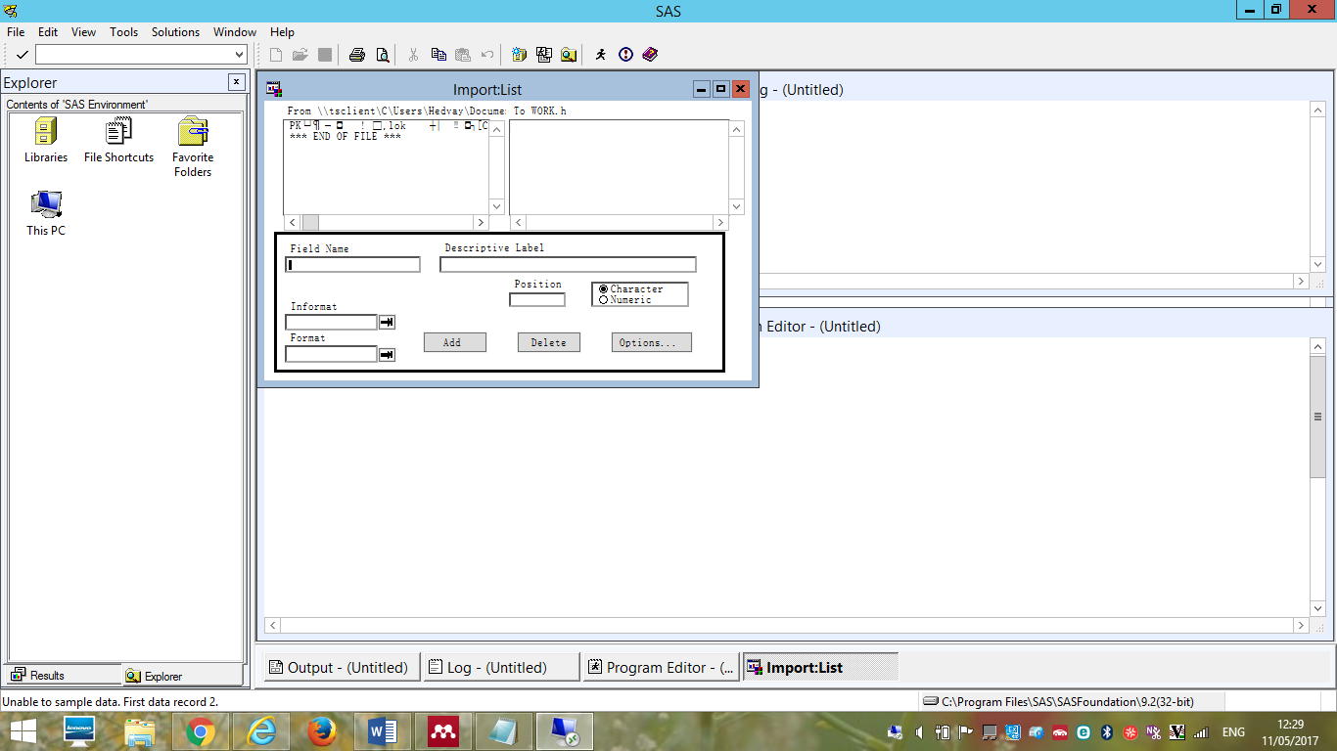1337x751 pixels.
Task: Click the WORK.h list scroll-right arrow
Action: click(x=721, y=223)
